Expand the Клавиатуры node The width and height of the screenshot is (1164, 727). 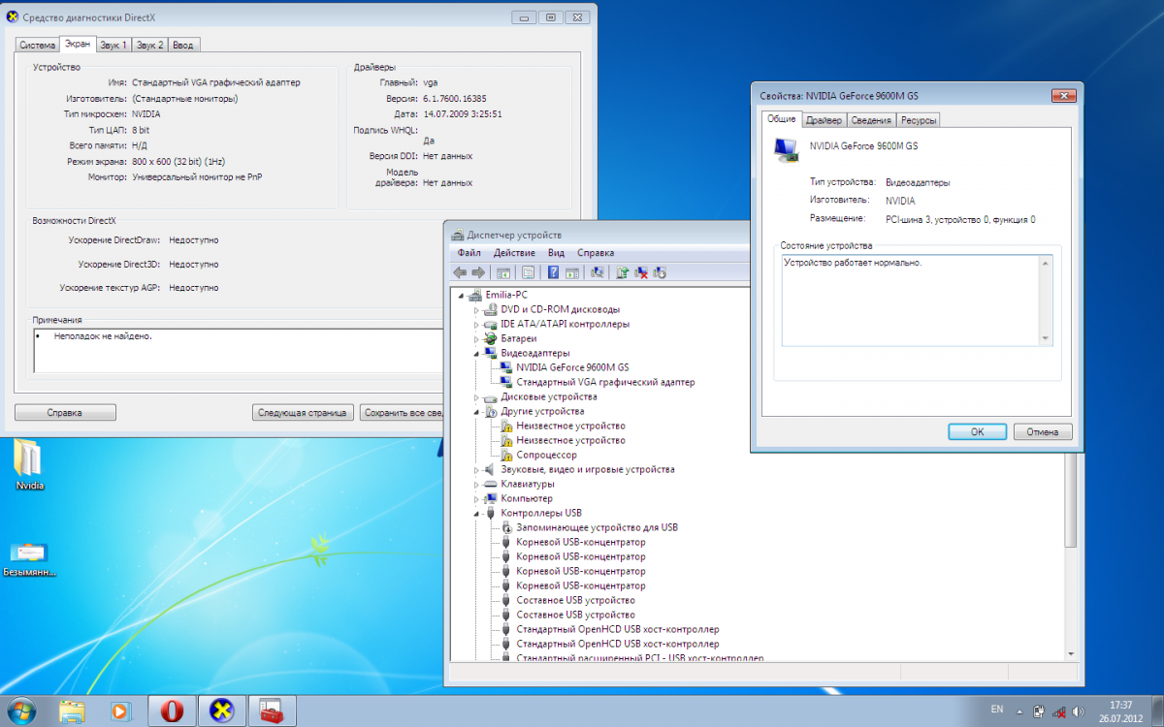pyautogui.click(x=476, y=484)
